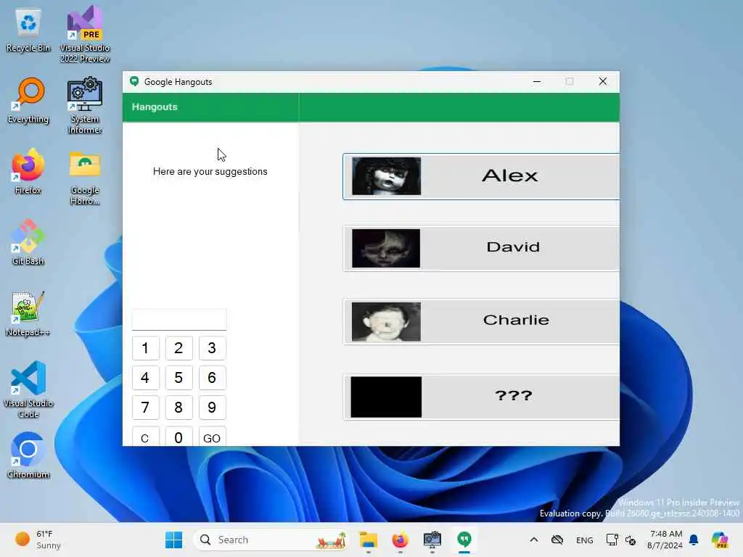Image resolution: width=743 pixels, height=557 pixels.
Task: Launch Firefox from the desktop
Action: (28, 171)
